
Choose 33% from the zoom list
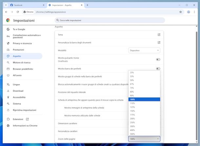tap(144, 76)
